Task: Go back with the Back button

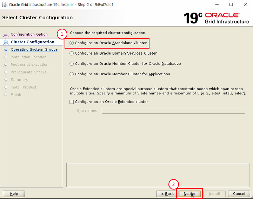Action: coord(167,194)
